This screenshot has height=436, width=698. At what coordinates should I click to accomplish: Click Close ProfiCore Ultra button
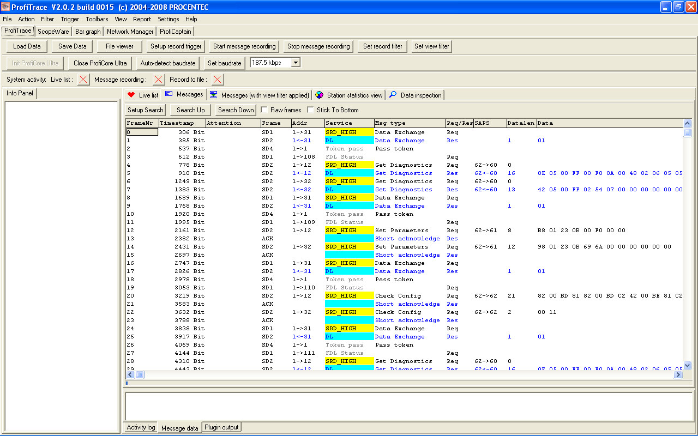(x=100, y=63)
